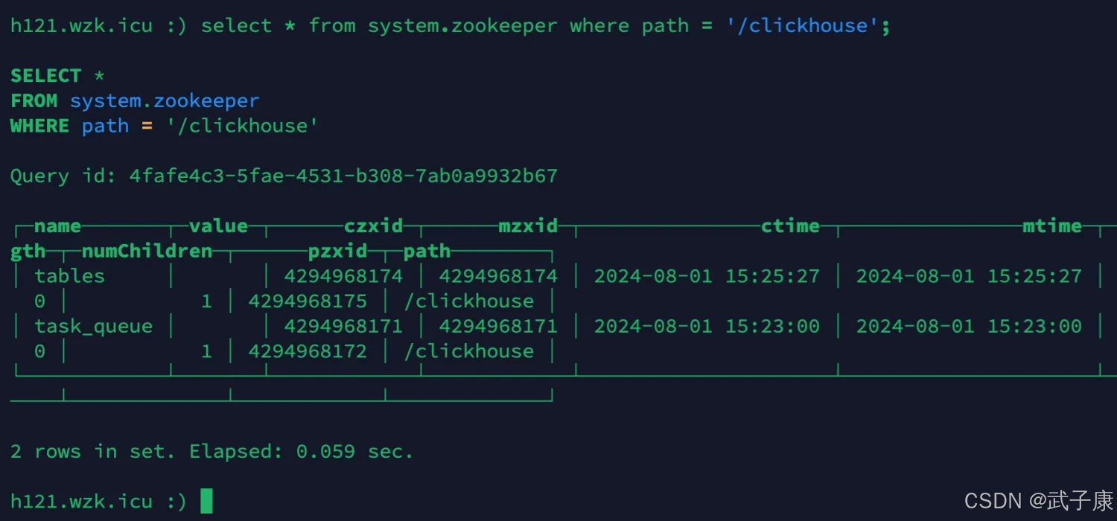Click the 'mtime' column header
This screenshot has height=521, width=1117.
[1051, 226]
